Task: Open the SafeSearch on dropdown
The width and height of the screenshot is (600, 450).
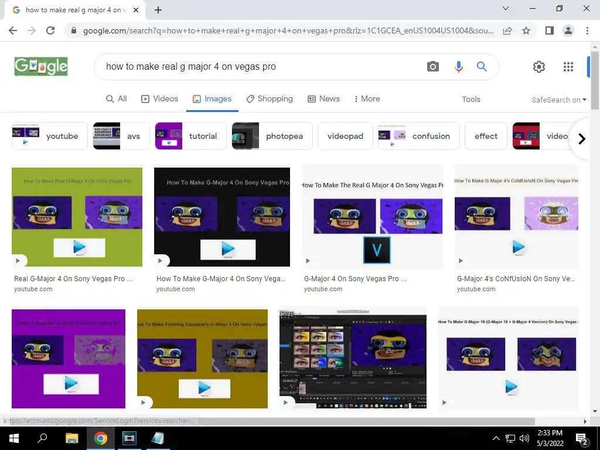Action: [x=558, y=100]
